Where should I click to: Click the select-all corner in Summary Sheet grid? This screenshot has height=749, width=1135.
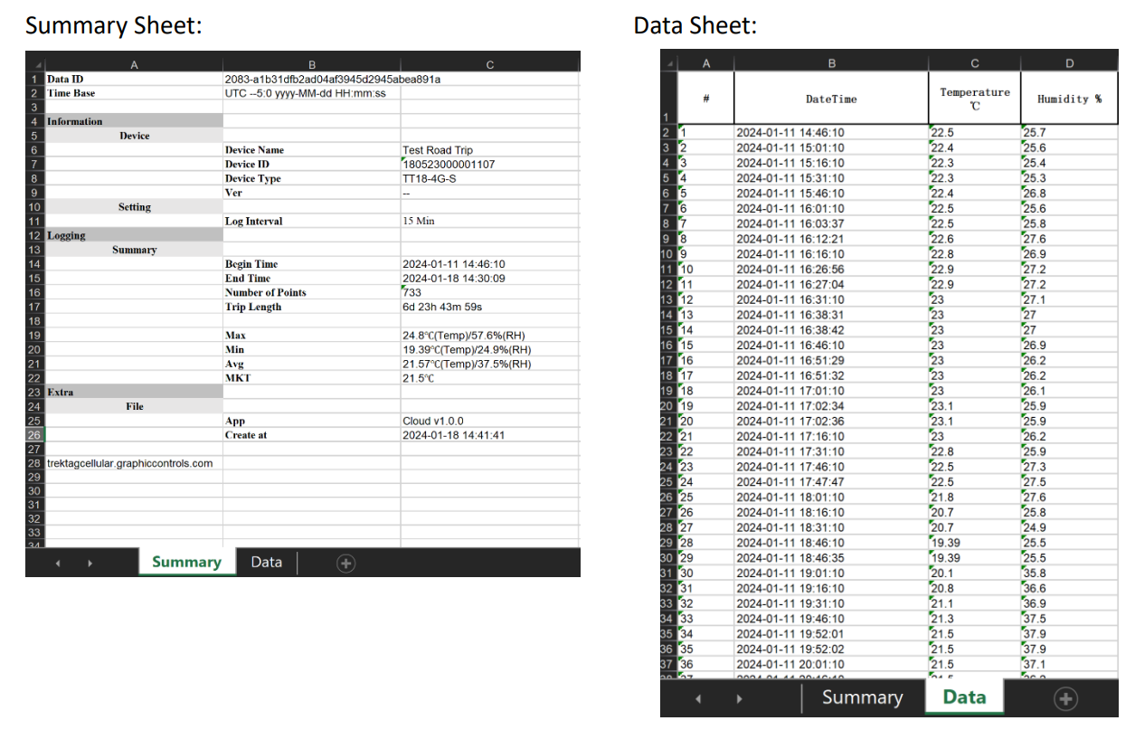[x=35, y=63]
